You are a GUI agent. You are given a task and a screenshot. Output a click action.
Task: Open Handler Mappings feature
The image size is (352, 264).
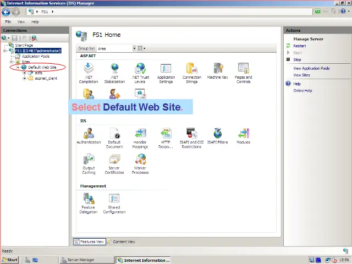pos(140,138)
